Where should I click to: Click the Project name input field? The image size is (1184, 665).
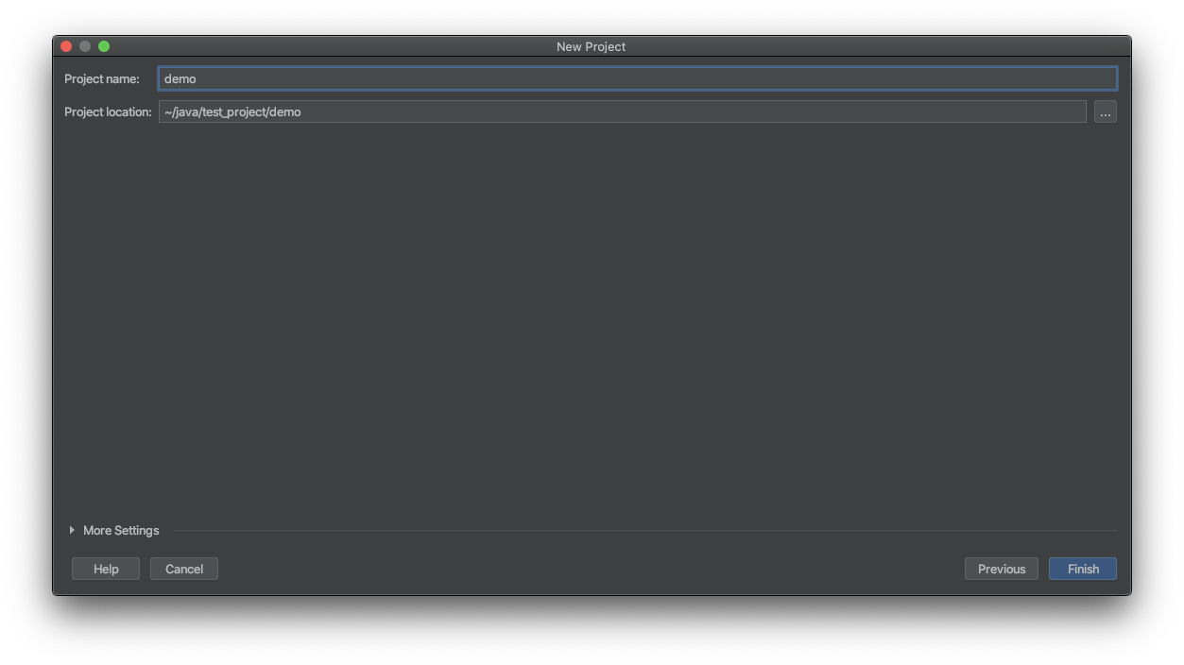coord(637,78)
